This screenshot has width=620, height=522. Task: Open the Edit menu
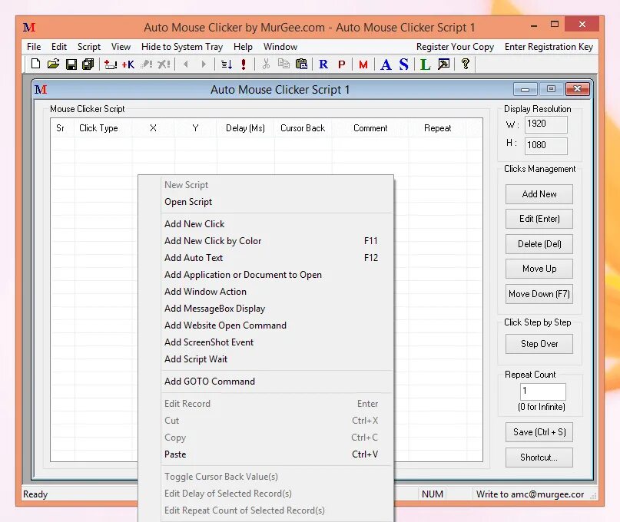pos(59,47)
